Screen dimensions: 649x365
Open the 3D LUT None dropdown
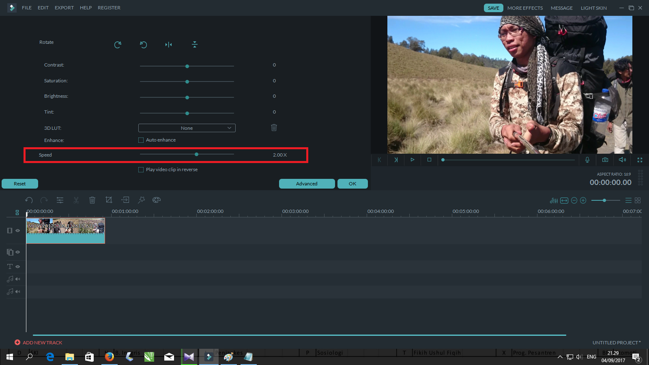[x=187, y=128]
